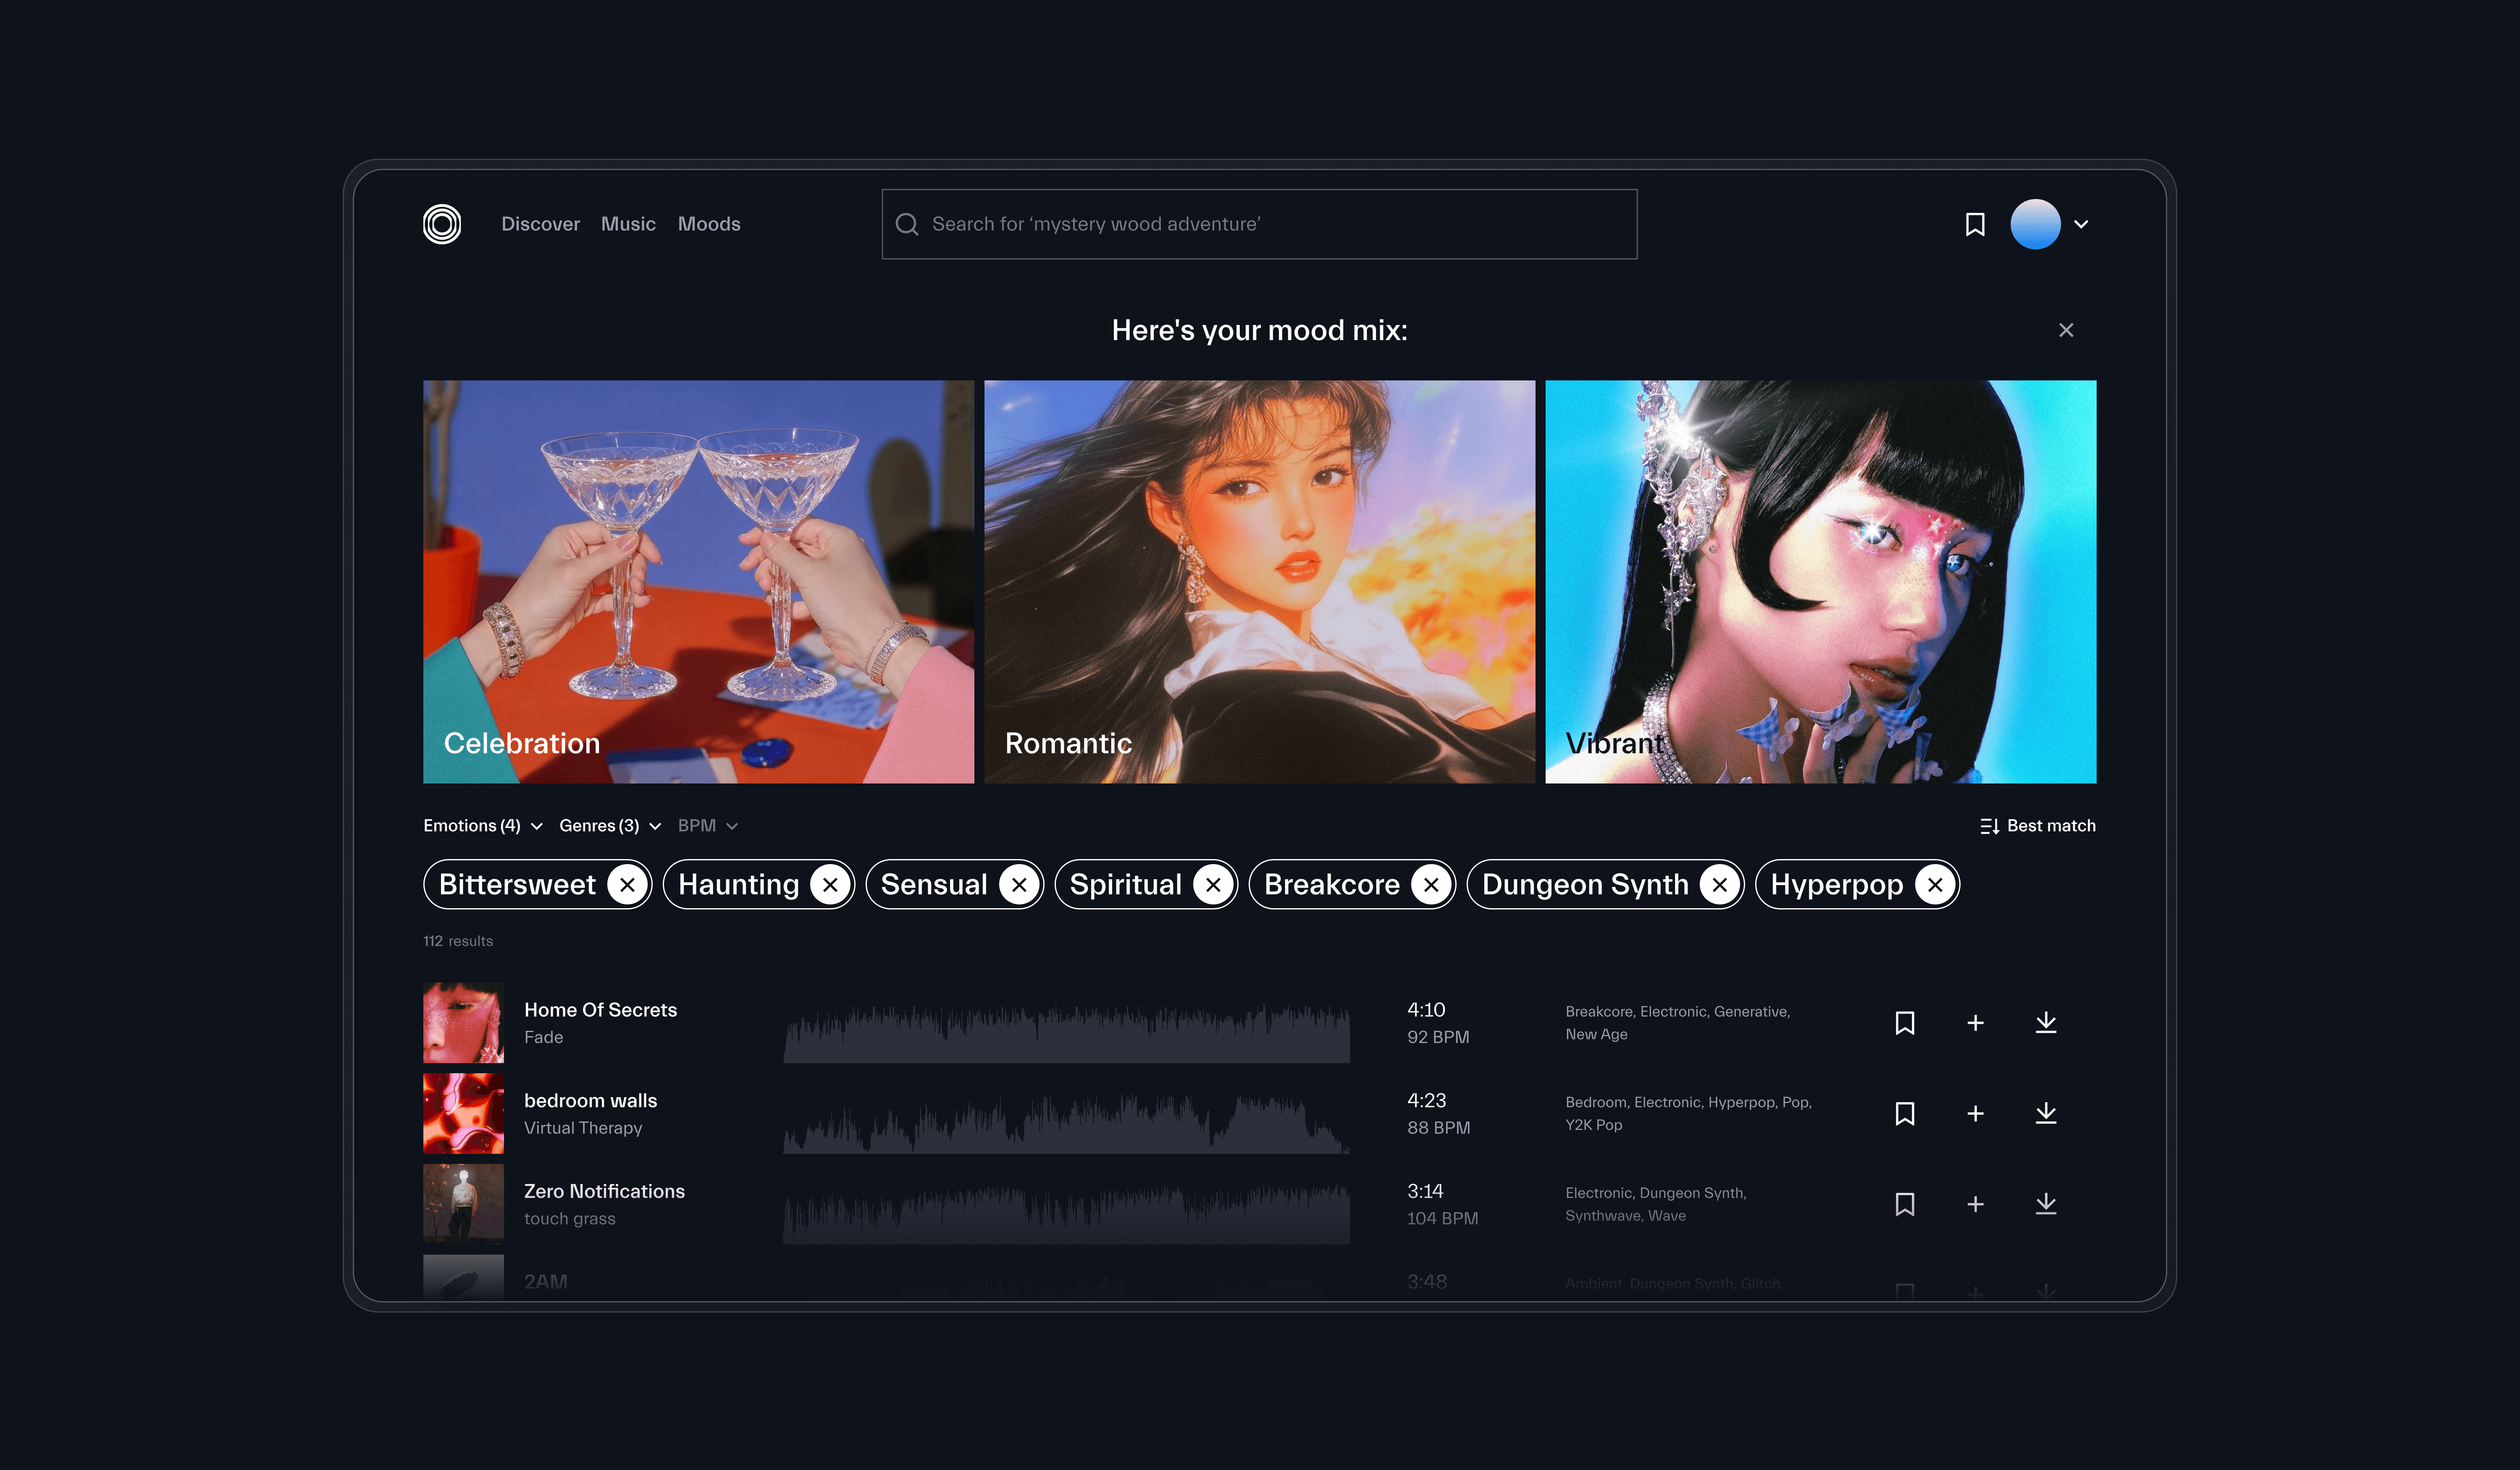Remove the Bittersweet filter chip
This screenshot has width=2520, height=1470.
pos(627,885)
